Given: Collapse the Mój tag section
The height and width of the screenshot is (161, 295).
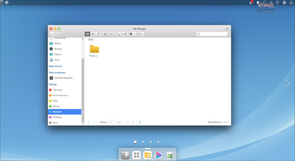Looking at the screenshot, I should coord(53,84).
